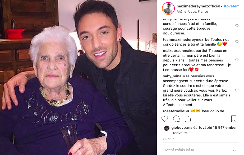The height and width of the screenshot is (155, 244).
Task: Like malkabraunmakeupartist's comment heart
Action: tap(237, 60)
